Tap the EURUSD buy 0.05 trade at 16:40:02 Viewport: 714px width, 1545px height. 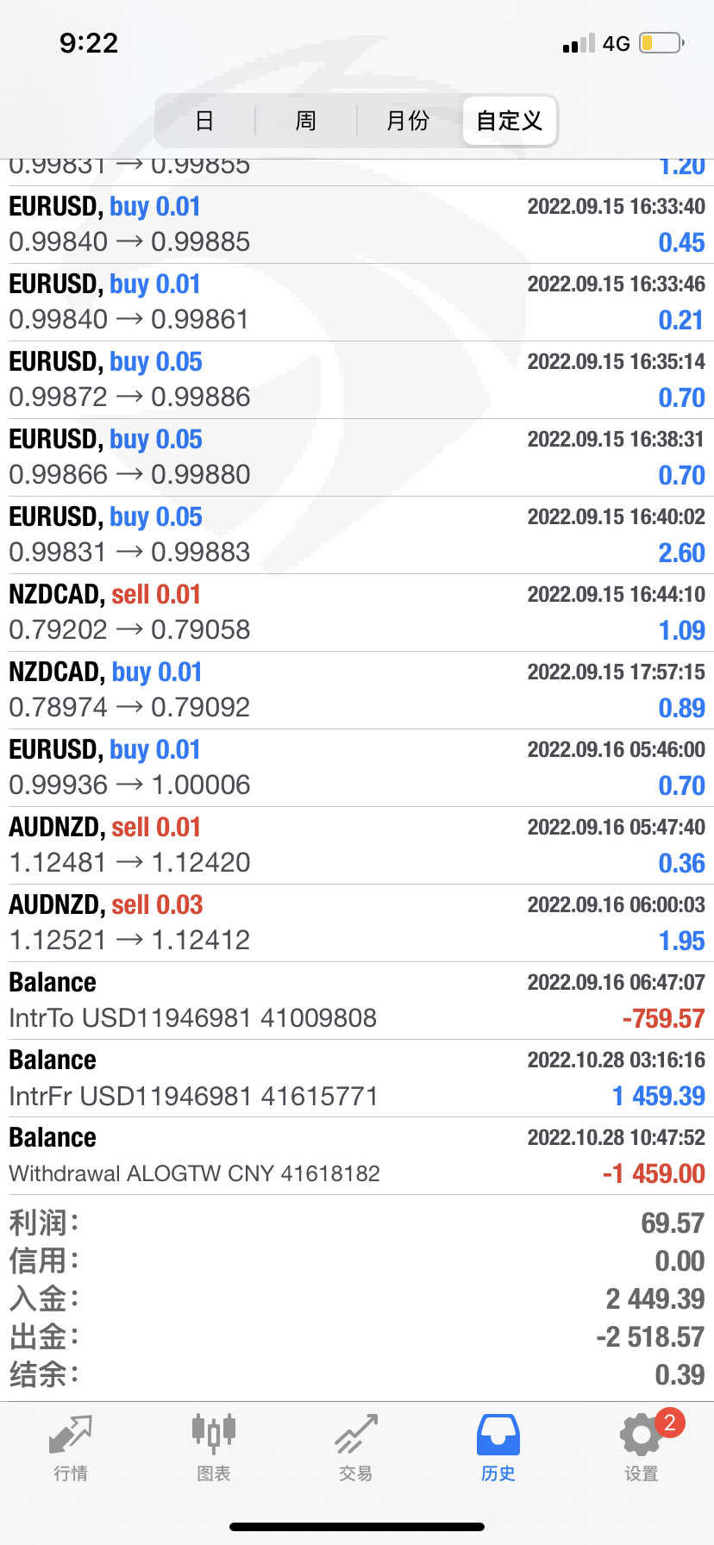[x=357, y=535]
